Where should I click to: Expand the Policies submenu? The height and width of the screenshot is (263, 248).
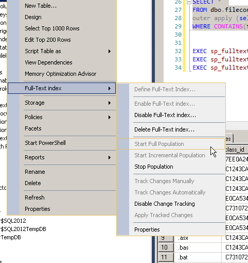pyautogui.click(x=62, y=117)
